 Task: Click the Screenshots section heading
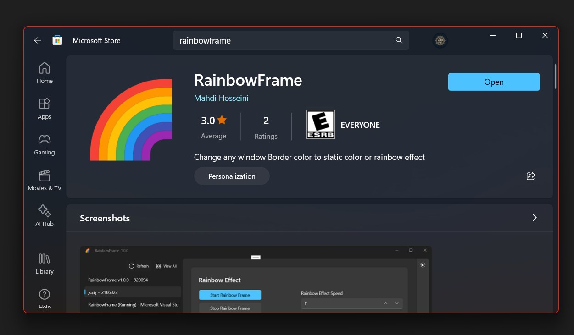click(105, 218)
